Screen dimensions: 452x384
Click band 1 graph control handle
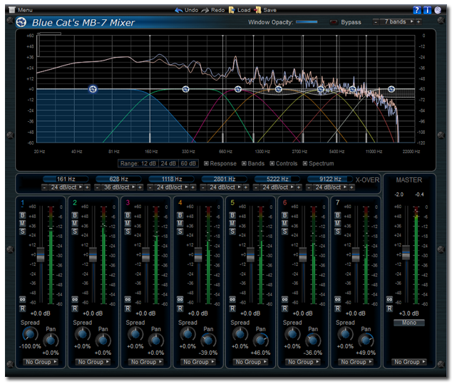[93, 89]
